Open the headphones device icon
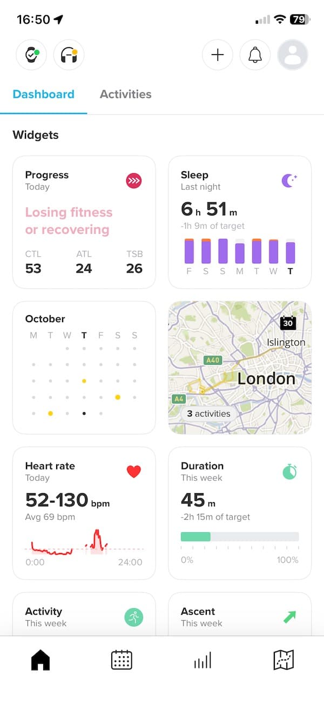Image resolution: width=324 pixels, height=701 pixels. pos(69,55)
